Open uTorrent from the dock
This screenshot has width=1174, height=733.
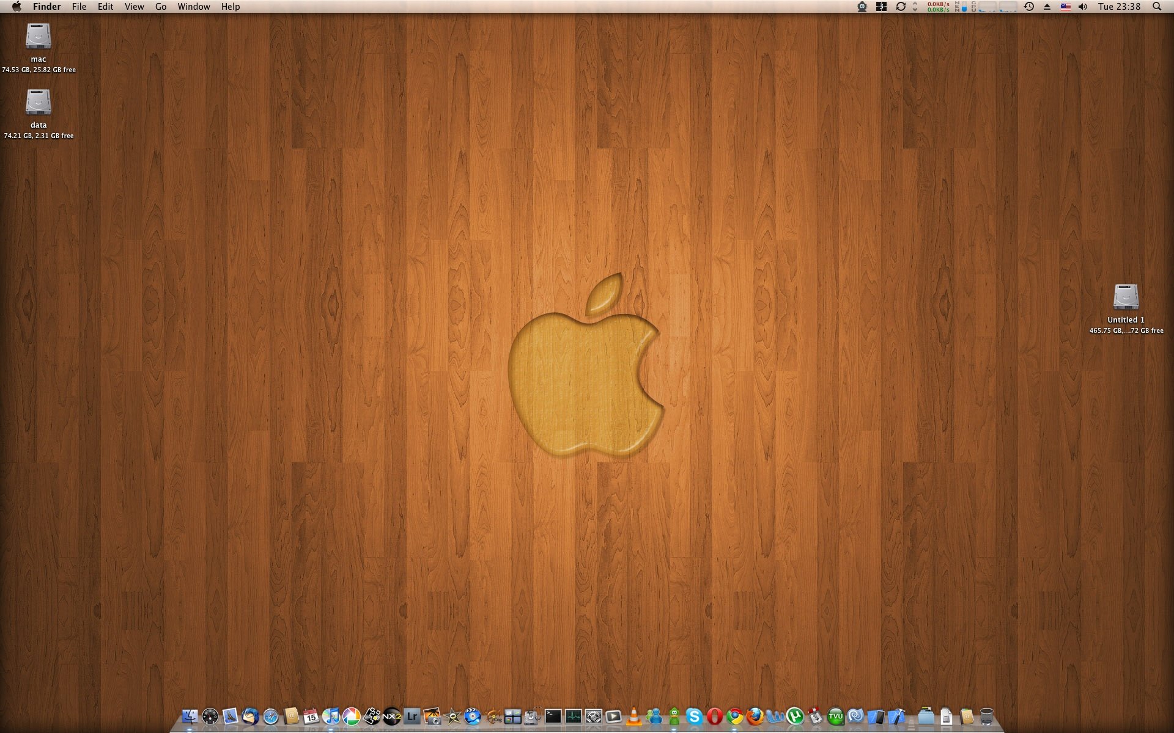795,716
